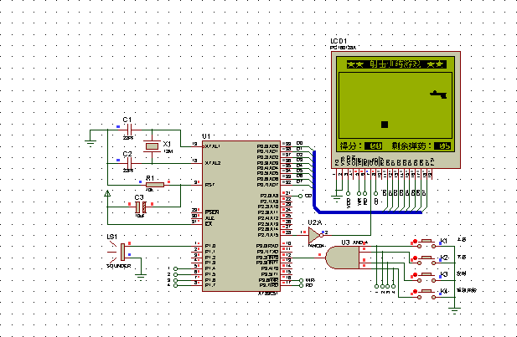Click capacitor C1 component
517x337 pixels.
tap(128, 128)
